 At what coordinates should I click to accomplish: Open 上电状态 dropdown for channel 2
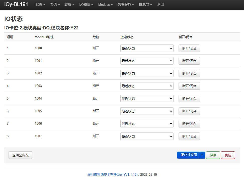coord(147,61)
